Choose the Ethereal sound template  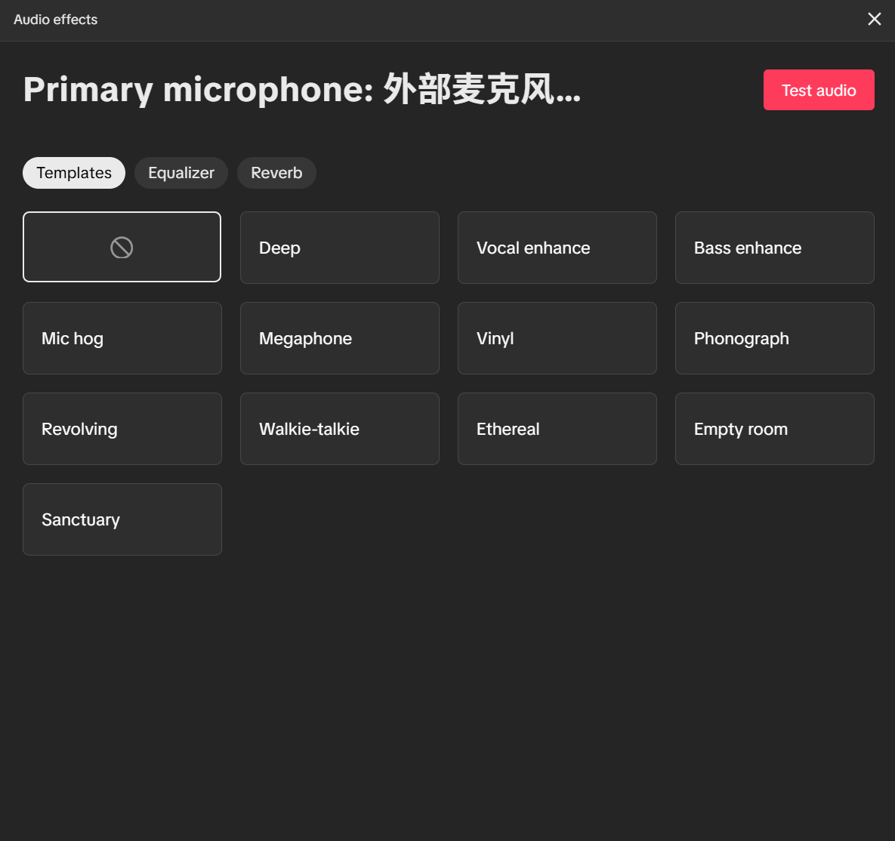coord(557,429)
